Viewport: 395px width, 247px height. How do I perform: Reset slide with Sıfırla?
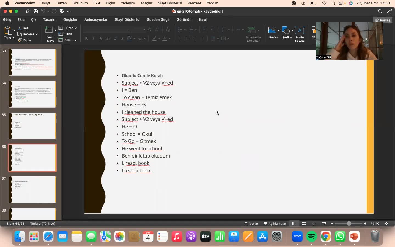coord(66,34)
